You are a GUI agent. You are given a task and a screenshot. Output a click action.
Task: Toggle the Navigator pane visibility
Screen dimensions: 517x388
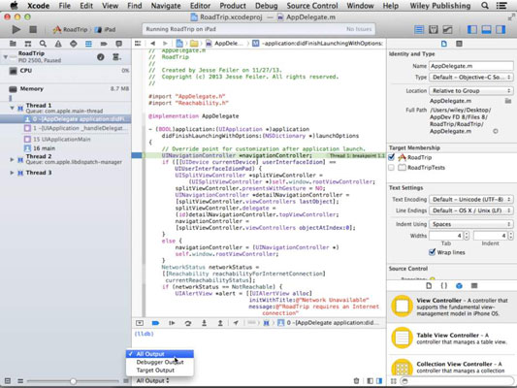(472, 30)
